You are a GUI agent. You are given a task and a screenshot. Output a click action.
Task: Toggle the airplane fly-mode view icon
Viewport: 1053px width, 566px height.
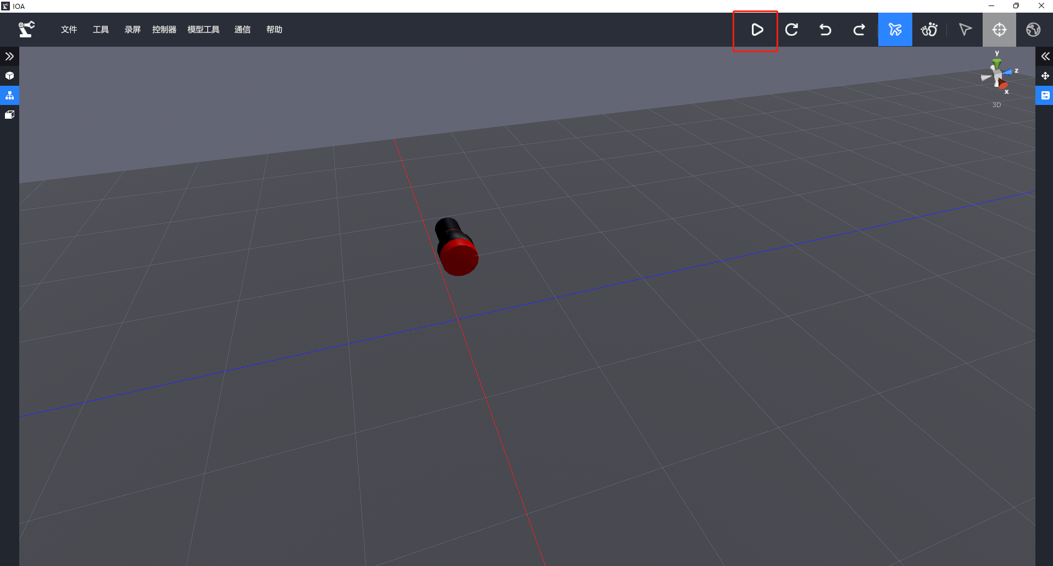coord(895,30)
